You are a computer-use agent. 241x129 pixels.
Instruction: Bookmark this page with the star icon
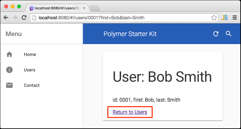pyautogui.click(x=214, y=18)
